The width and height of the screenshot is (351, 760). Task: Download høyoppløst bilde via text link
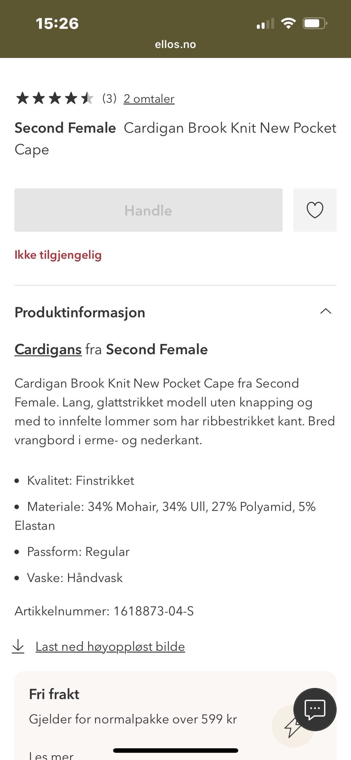point(110,646)
